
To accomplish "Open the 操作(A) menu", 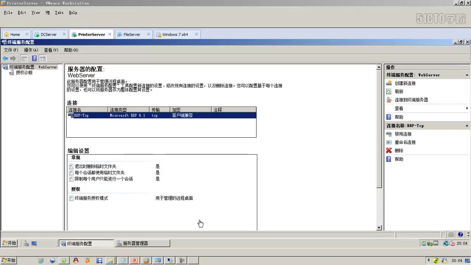I will (31, 50).
